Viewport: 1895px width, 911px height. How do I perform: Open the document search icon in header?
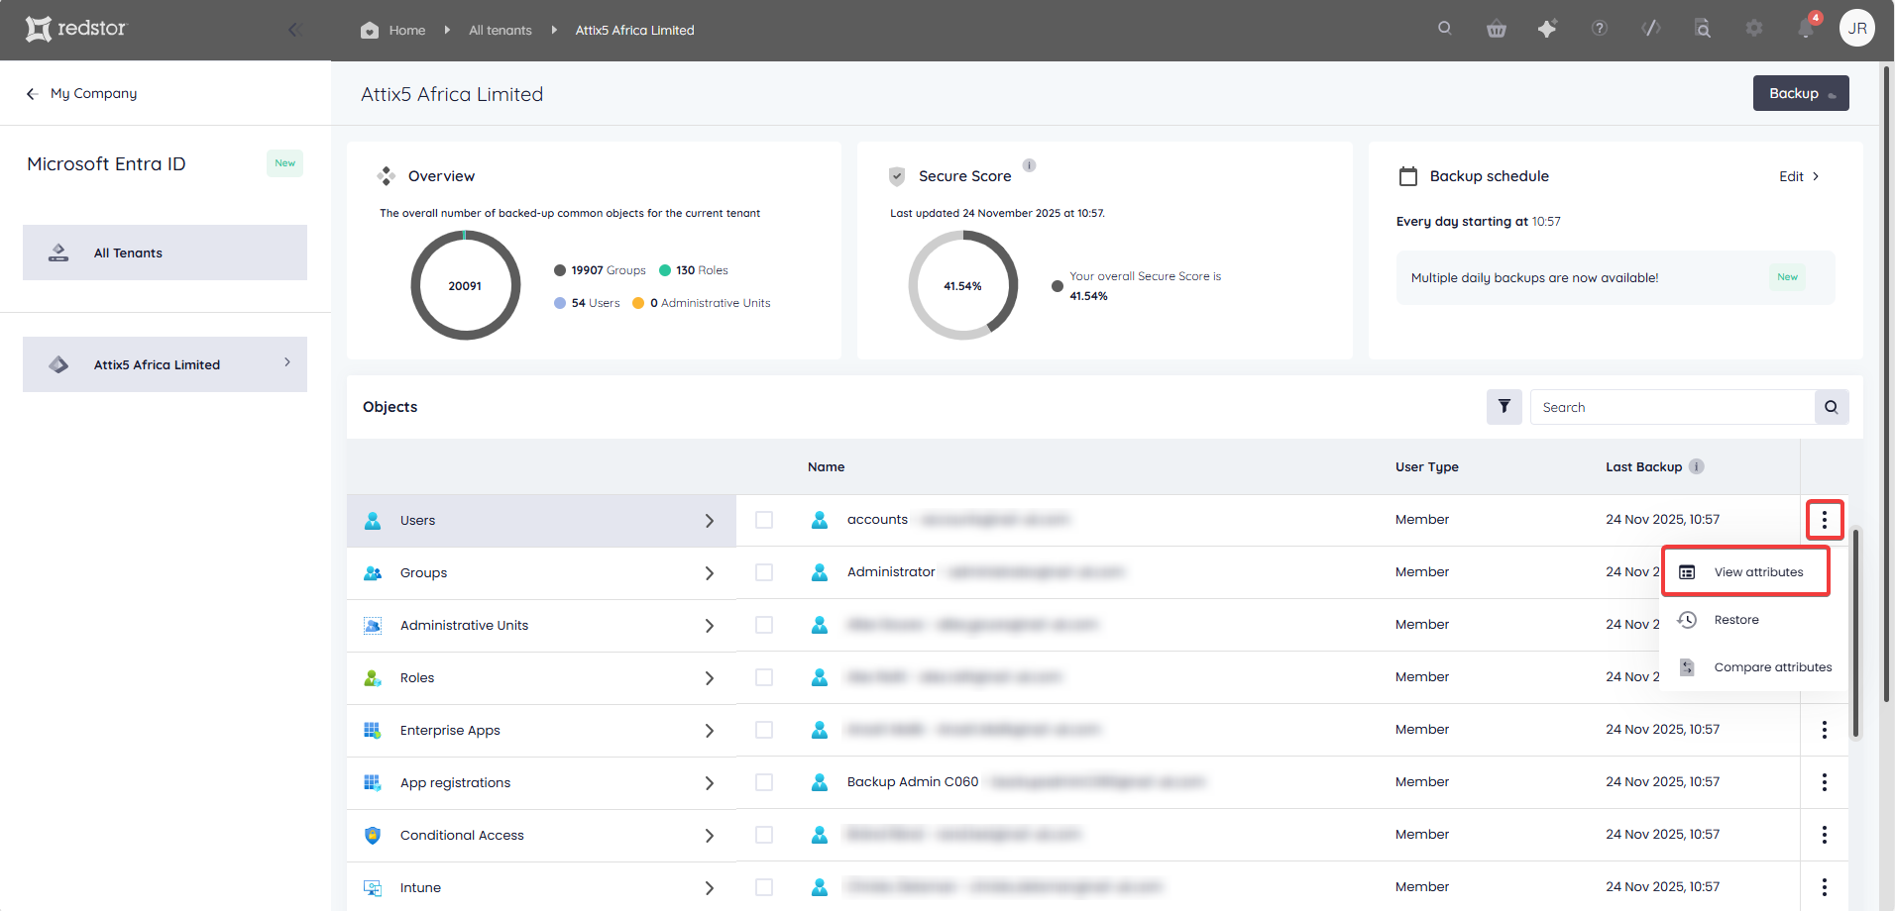pyautogui.click(x=1703, y=29)
